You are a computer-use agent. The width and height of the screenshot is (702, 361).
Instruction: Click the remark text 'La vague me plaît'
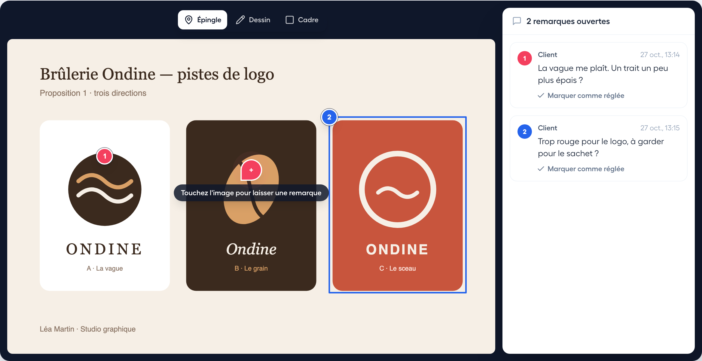click(x=603, y=74)
